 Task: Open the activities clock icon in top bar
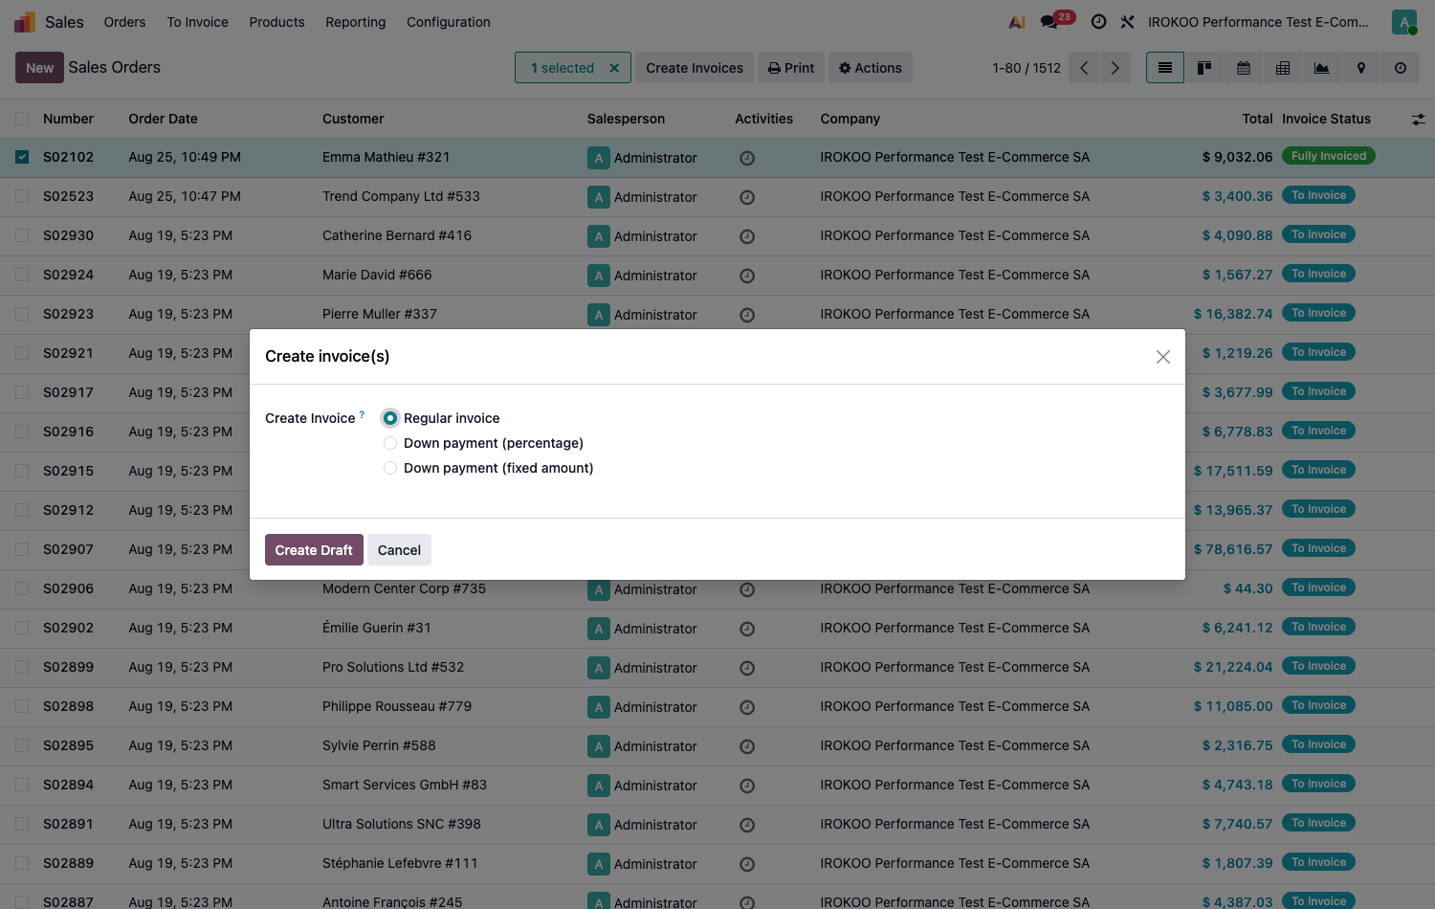coord(1098,22)
